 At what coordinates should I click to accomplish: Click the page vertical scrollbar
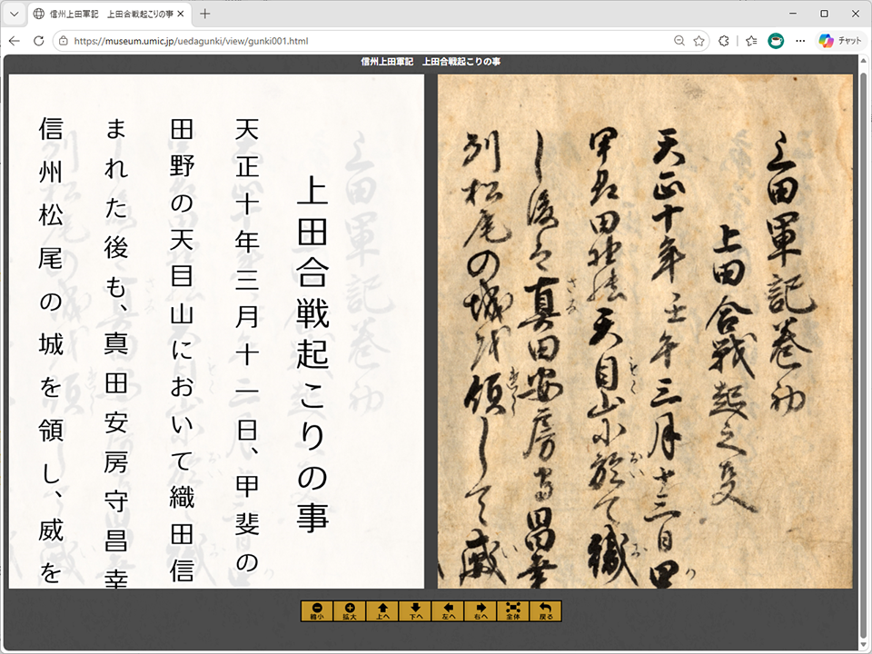tap(864, 353)
